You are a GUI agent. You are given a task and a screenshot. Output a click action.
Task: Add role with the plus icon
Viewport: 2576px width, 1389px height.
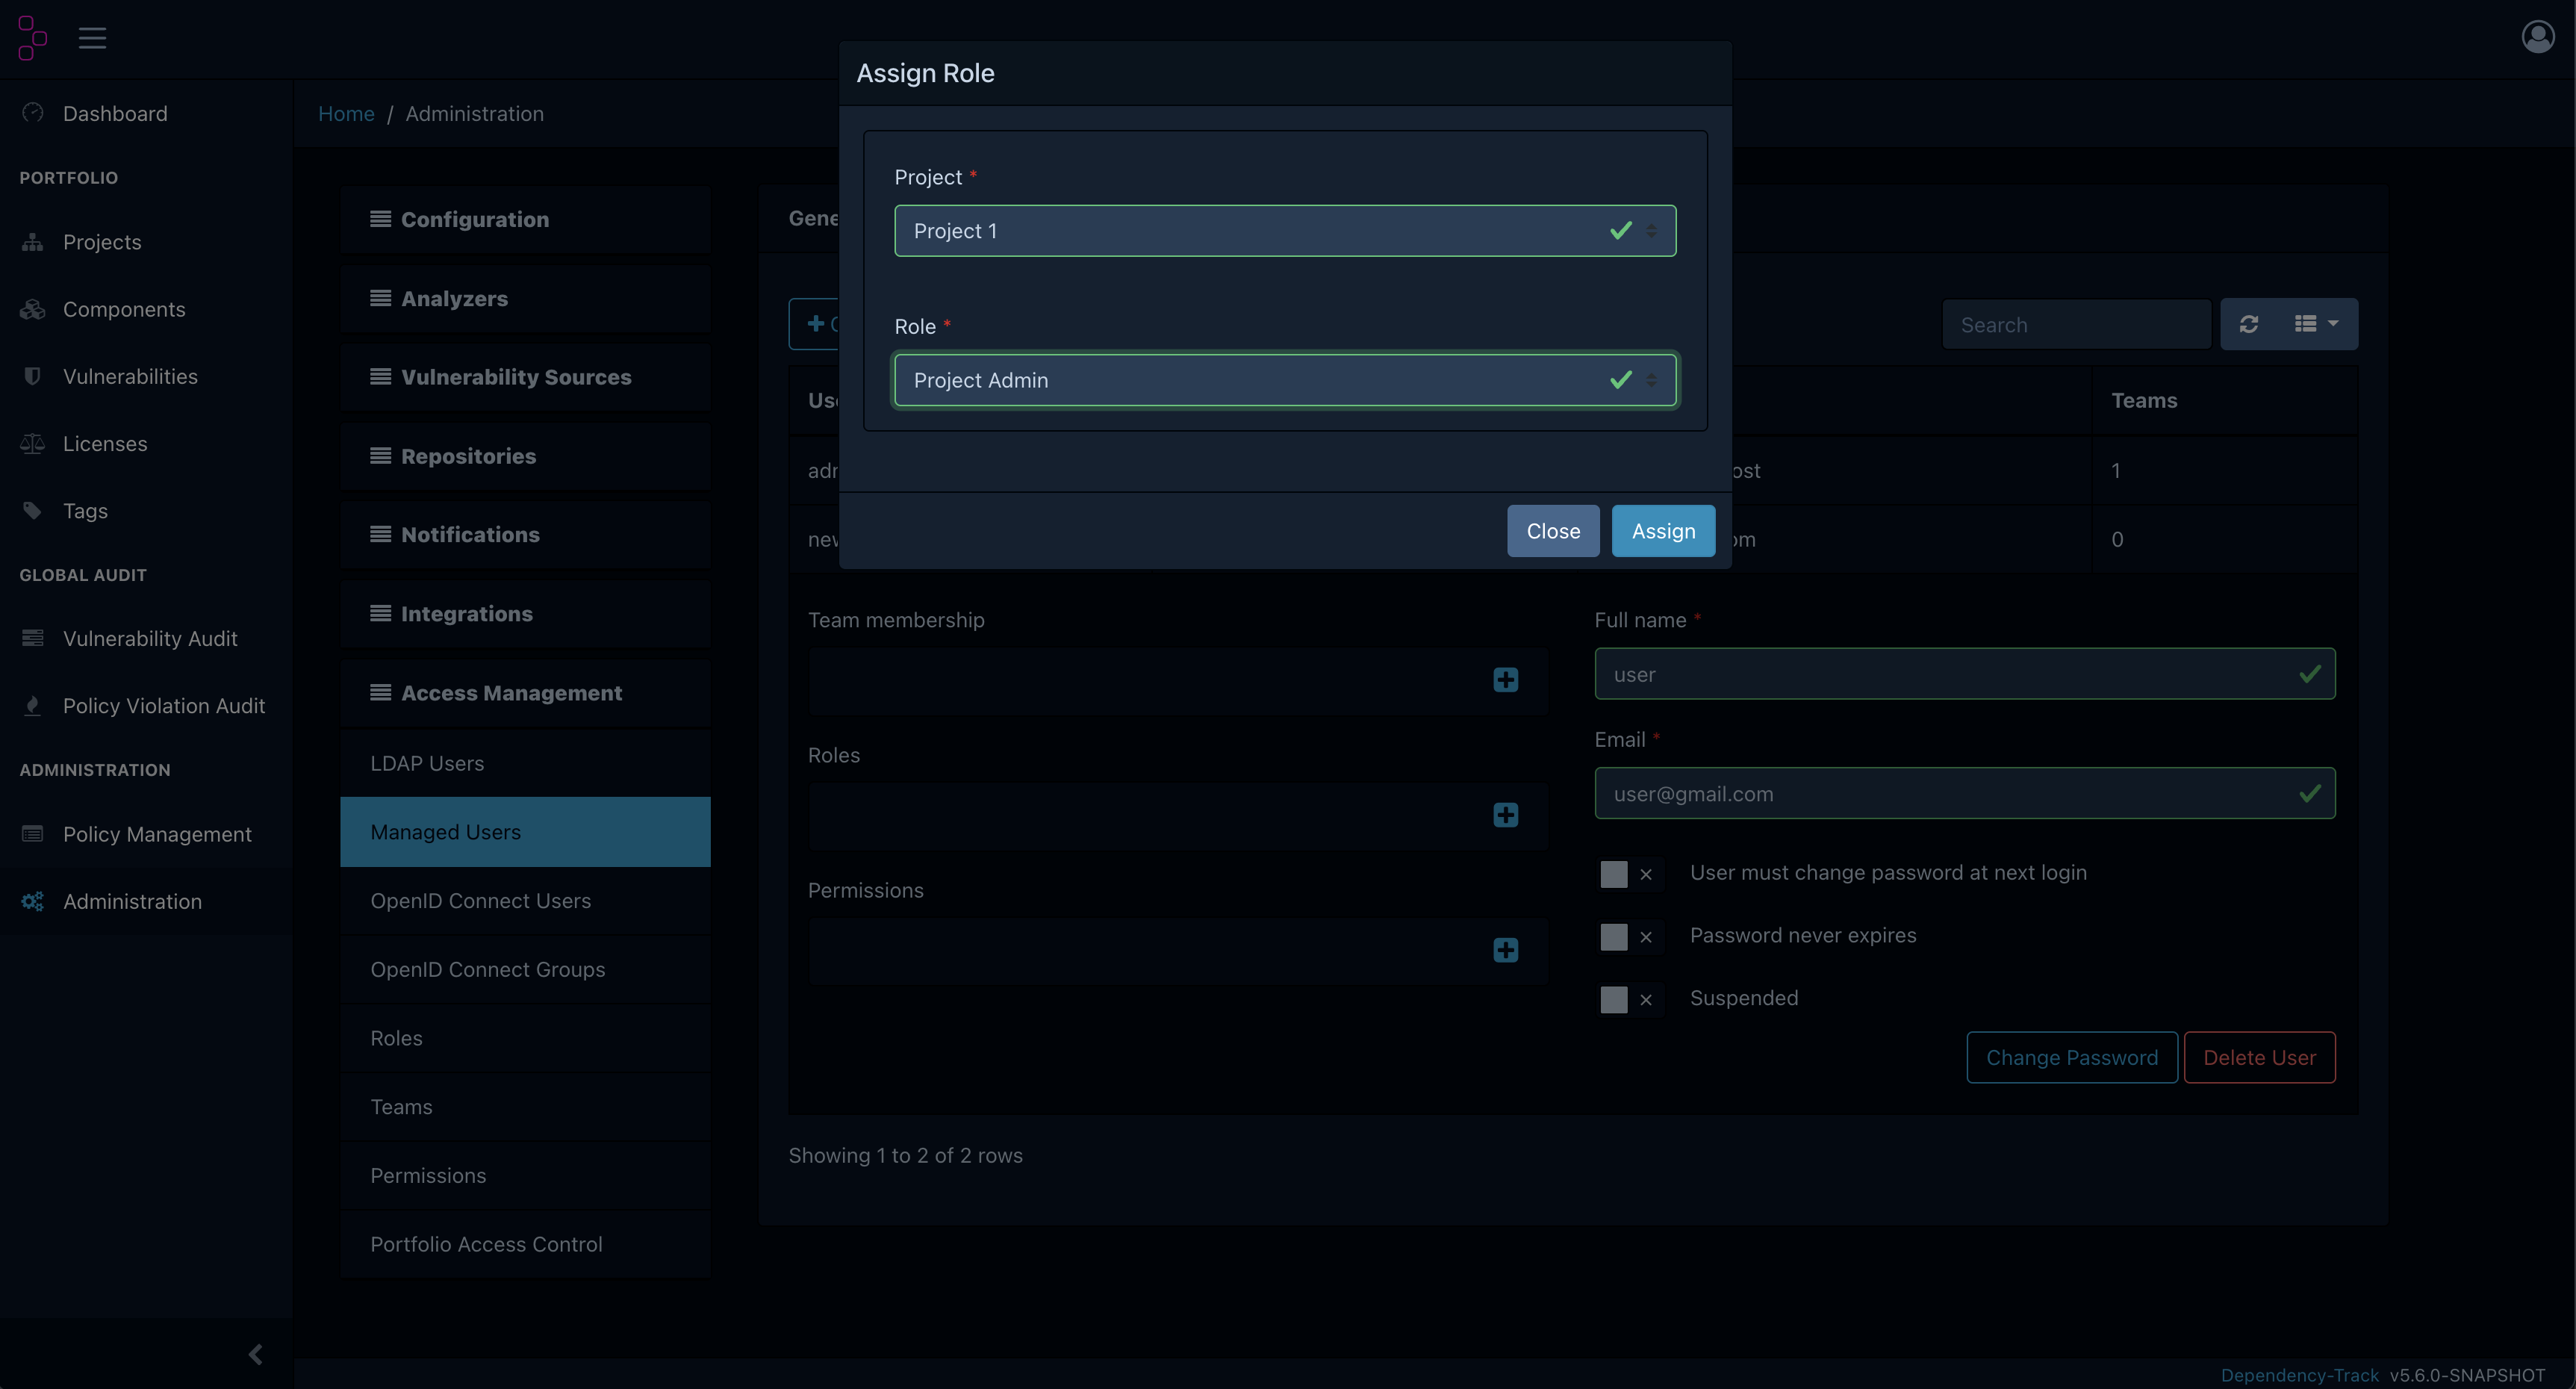click(x=1505, y=815)
